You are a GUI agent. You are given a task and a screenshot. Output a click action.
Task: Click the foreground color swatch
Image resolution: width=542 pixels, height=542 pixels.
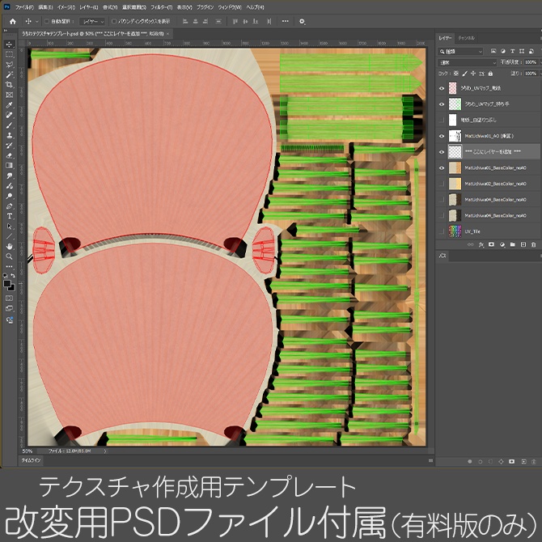(x=7, y=284)
